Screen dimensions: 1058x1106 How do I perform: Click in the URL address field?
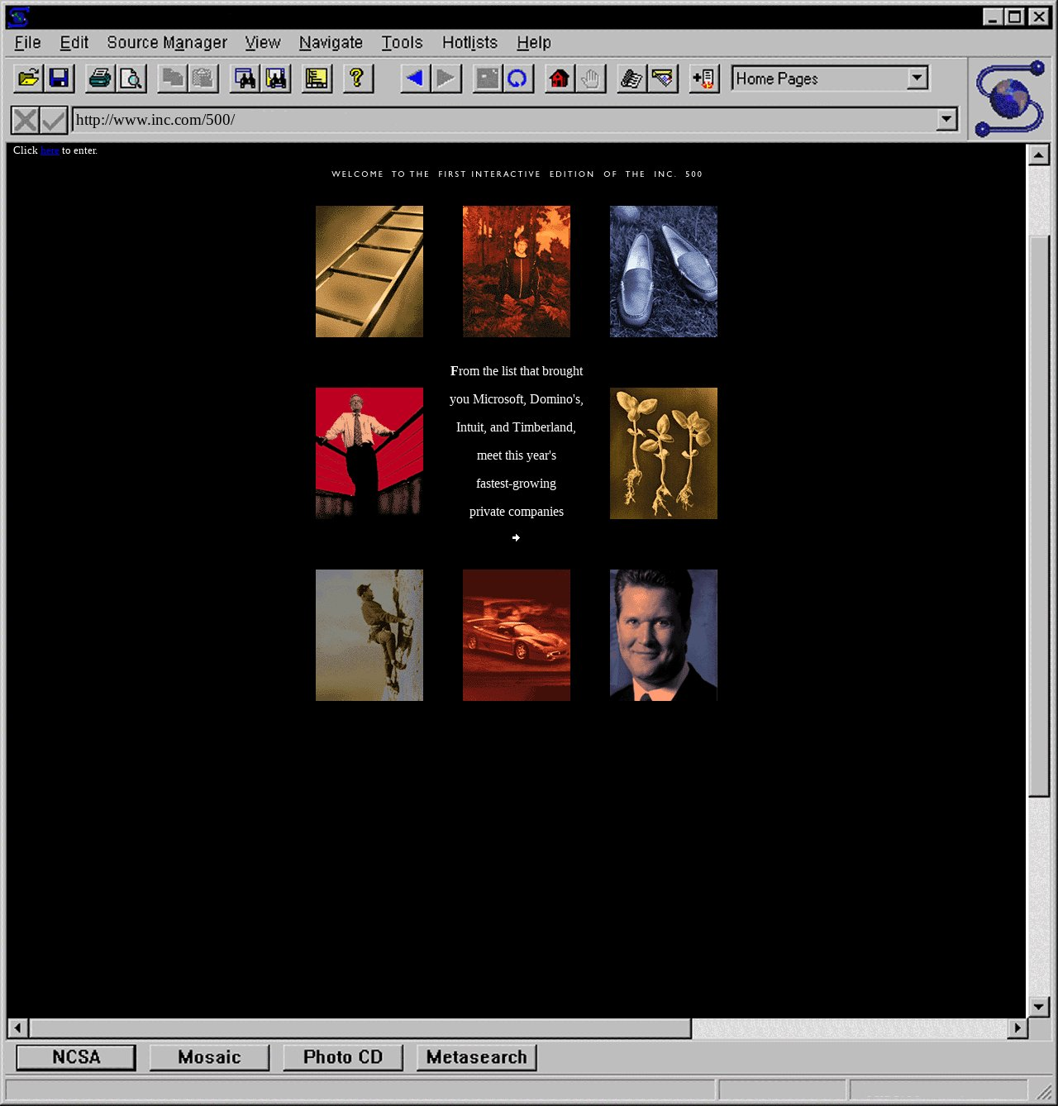click(x=496, y=120)
